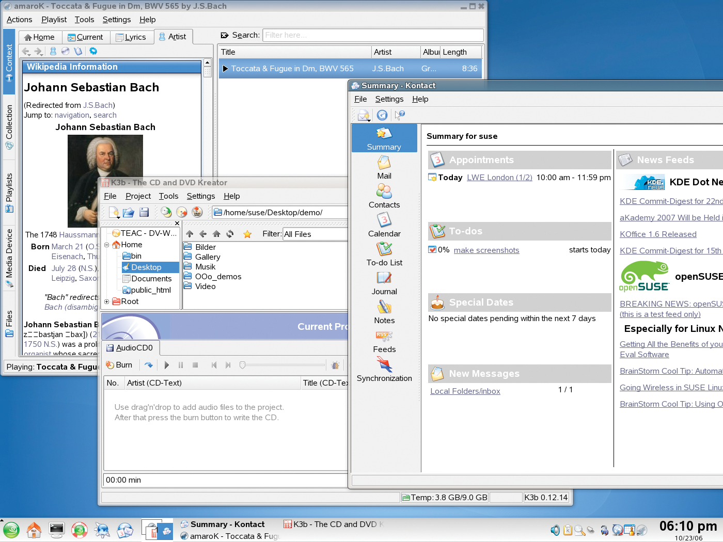Screen dimensions: 723x542
Task: Click the amaroK context back arrow
Action: pos(26,51)
